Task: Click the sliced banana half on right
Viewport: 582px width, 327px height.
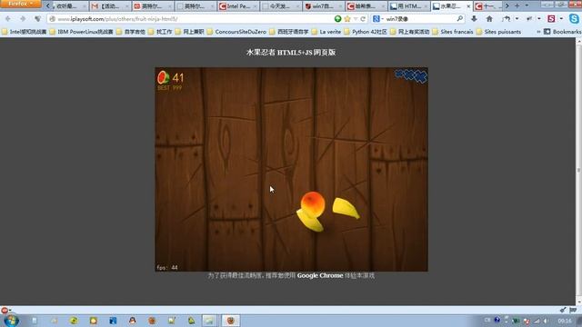Action: pyautogui.click(x=346, y=208)
